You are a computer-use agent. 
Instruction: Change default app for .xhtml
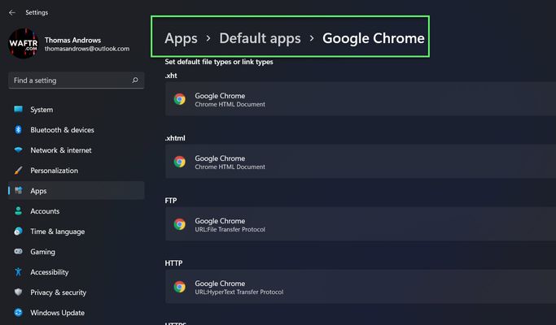pyautogui.click(x=361, y=162)
